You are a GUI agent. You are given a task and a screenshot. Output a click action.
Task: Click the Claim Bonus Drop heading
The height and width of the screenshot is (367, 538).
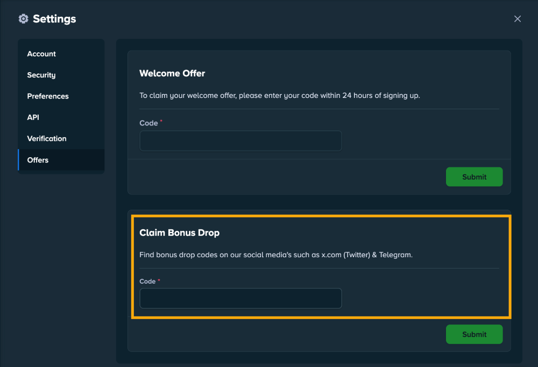point(179,233)
